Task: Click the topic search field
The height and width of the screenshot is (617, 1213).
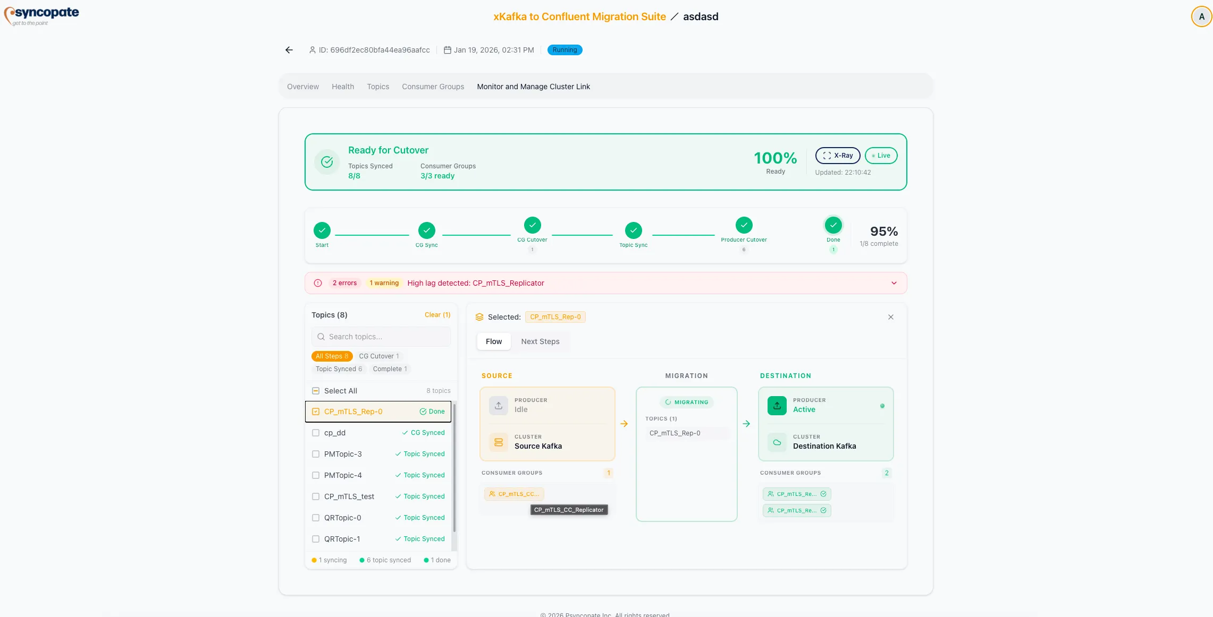Action: pos(381,336)
